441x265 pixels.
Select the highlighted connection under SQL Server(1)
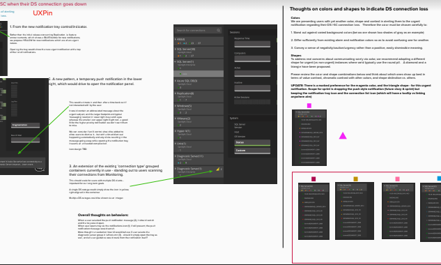(x=199, y=74)
